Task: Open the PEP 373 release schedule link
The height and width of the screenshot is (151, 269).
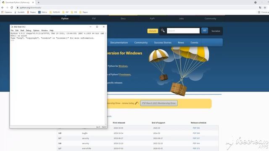Action: click(196, 148)
